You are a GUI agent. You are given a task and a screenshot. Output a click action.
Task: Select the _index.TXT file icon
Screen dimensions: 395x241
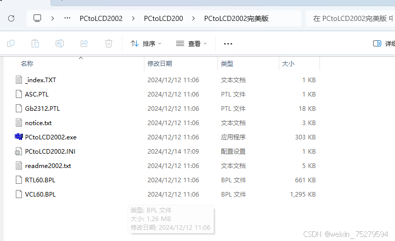(x=19, y=80)
